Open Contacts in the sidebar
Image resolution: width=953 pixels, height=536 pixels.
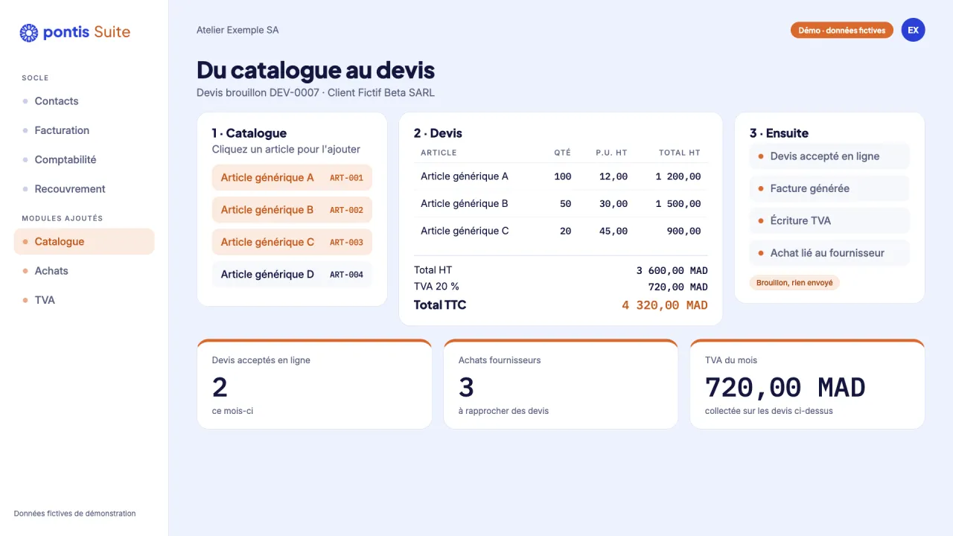pos(84,101)
